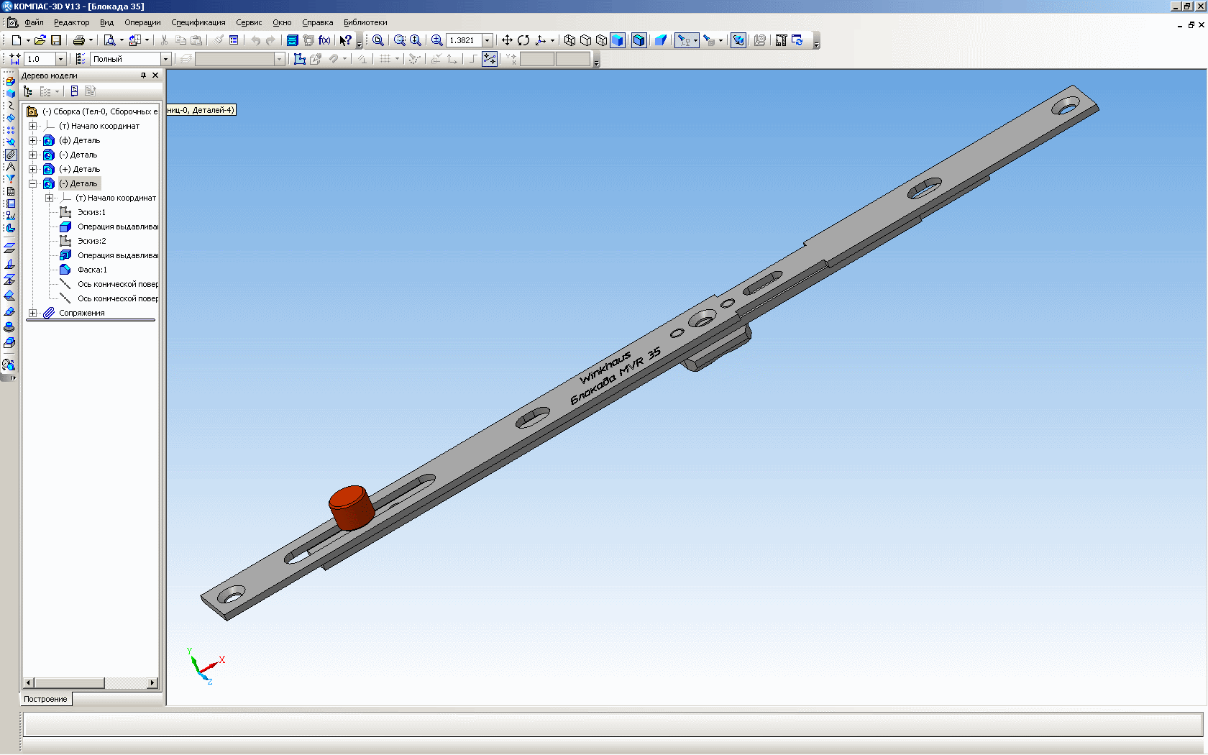Screen dimensions: 1208x755
Task: Click the rotate view icon
Action: pyautogui.click(x=523, y=40)
